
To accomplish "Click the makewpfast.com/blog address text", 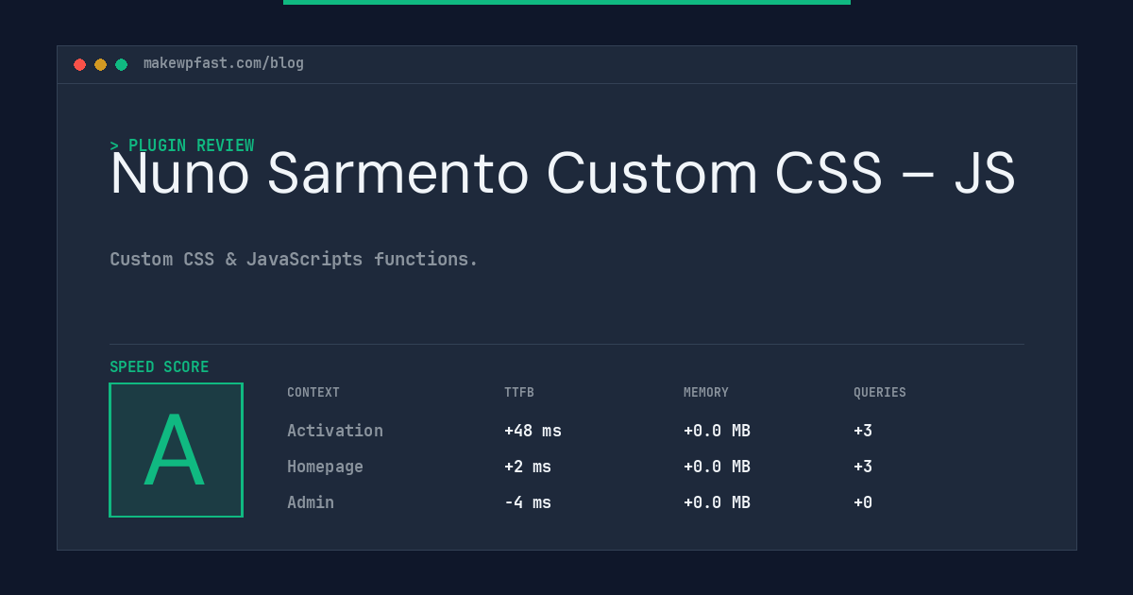I will (x=224, y=63).
